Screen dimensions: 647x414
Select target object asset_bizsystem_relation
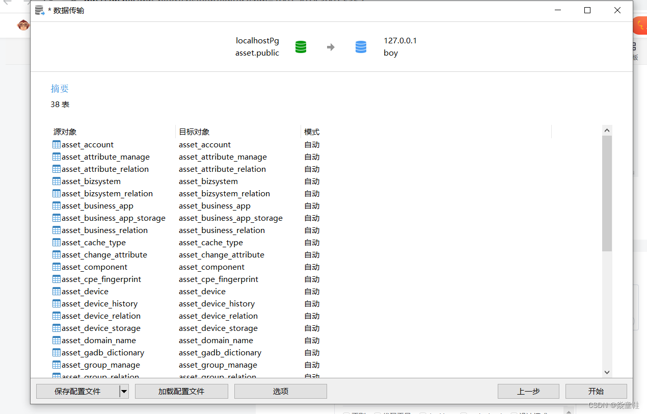[x=224, y=194]
